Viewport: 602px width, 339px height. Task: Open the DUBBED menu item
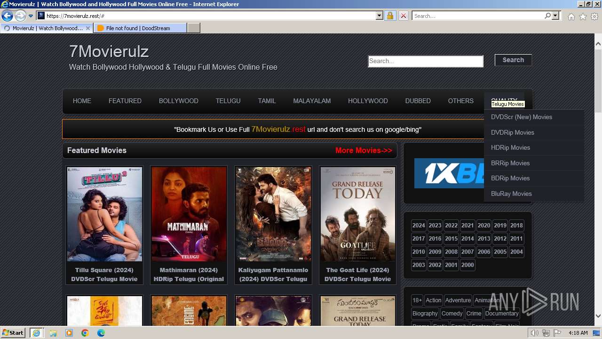[x=418, y=101]
